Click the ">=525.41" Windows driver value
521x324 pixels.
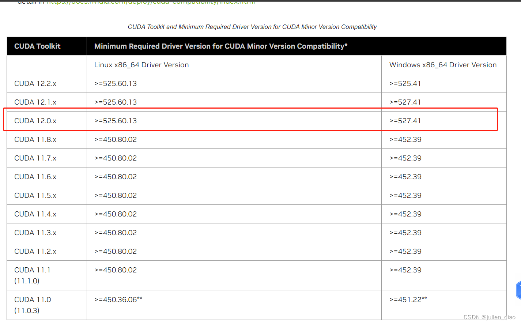coord(405,83)
